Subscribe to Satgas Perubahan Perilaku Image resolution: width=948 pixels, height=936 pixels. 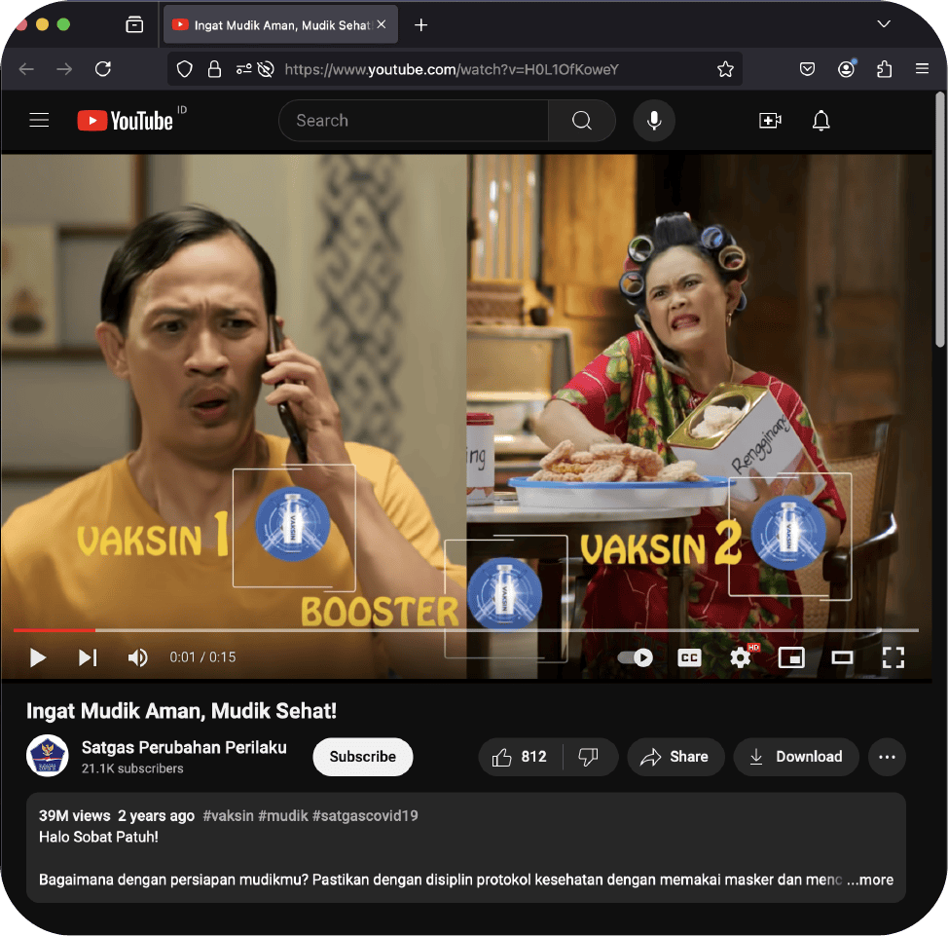(362, 757)
